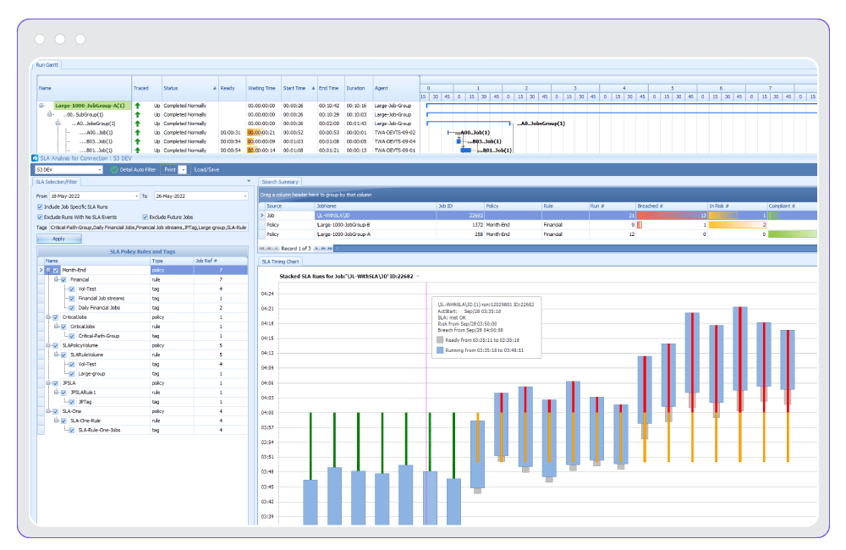Viewport: 846px width, 550px height.
Task: Select the '\Large-1000-JobGroup-B' policy row
Action: click(537, 225)
